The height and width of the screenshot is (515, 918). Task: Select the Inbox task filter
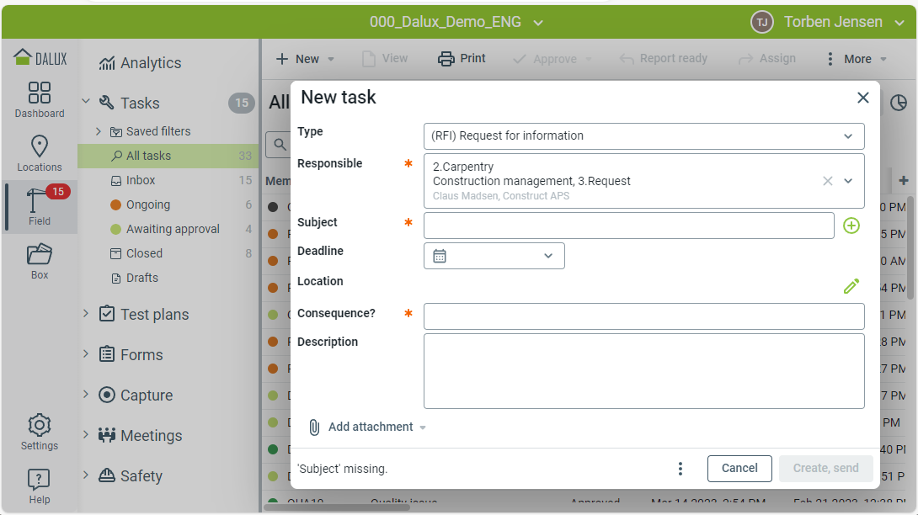[x=141, y=180]
